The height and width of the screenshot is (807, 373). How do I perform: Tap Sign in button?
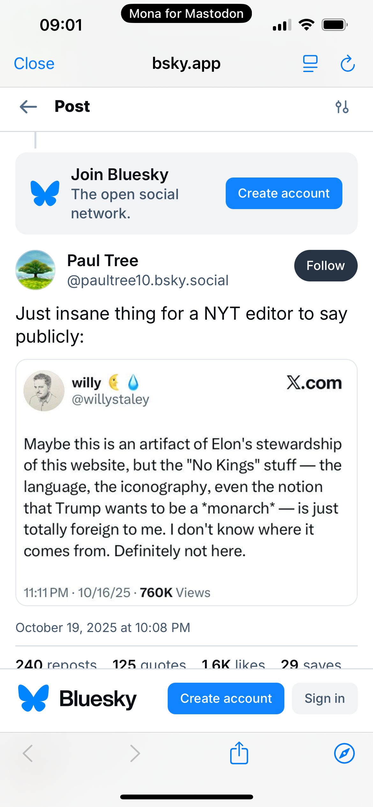tap(325, 698)
